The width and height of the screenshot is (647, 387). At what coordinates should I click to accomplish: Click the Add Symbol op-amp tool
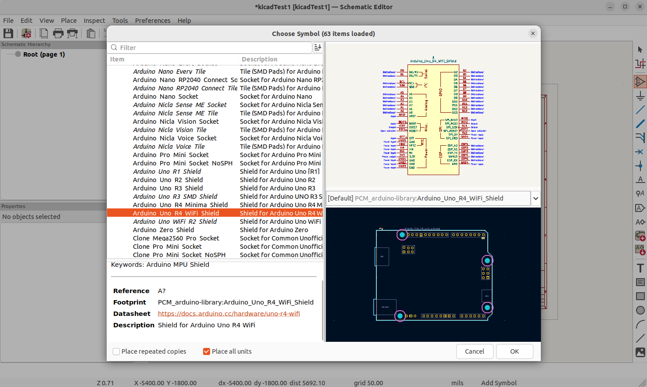pos(640,81)
